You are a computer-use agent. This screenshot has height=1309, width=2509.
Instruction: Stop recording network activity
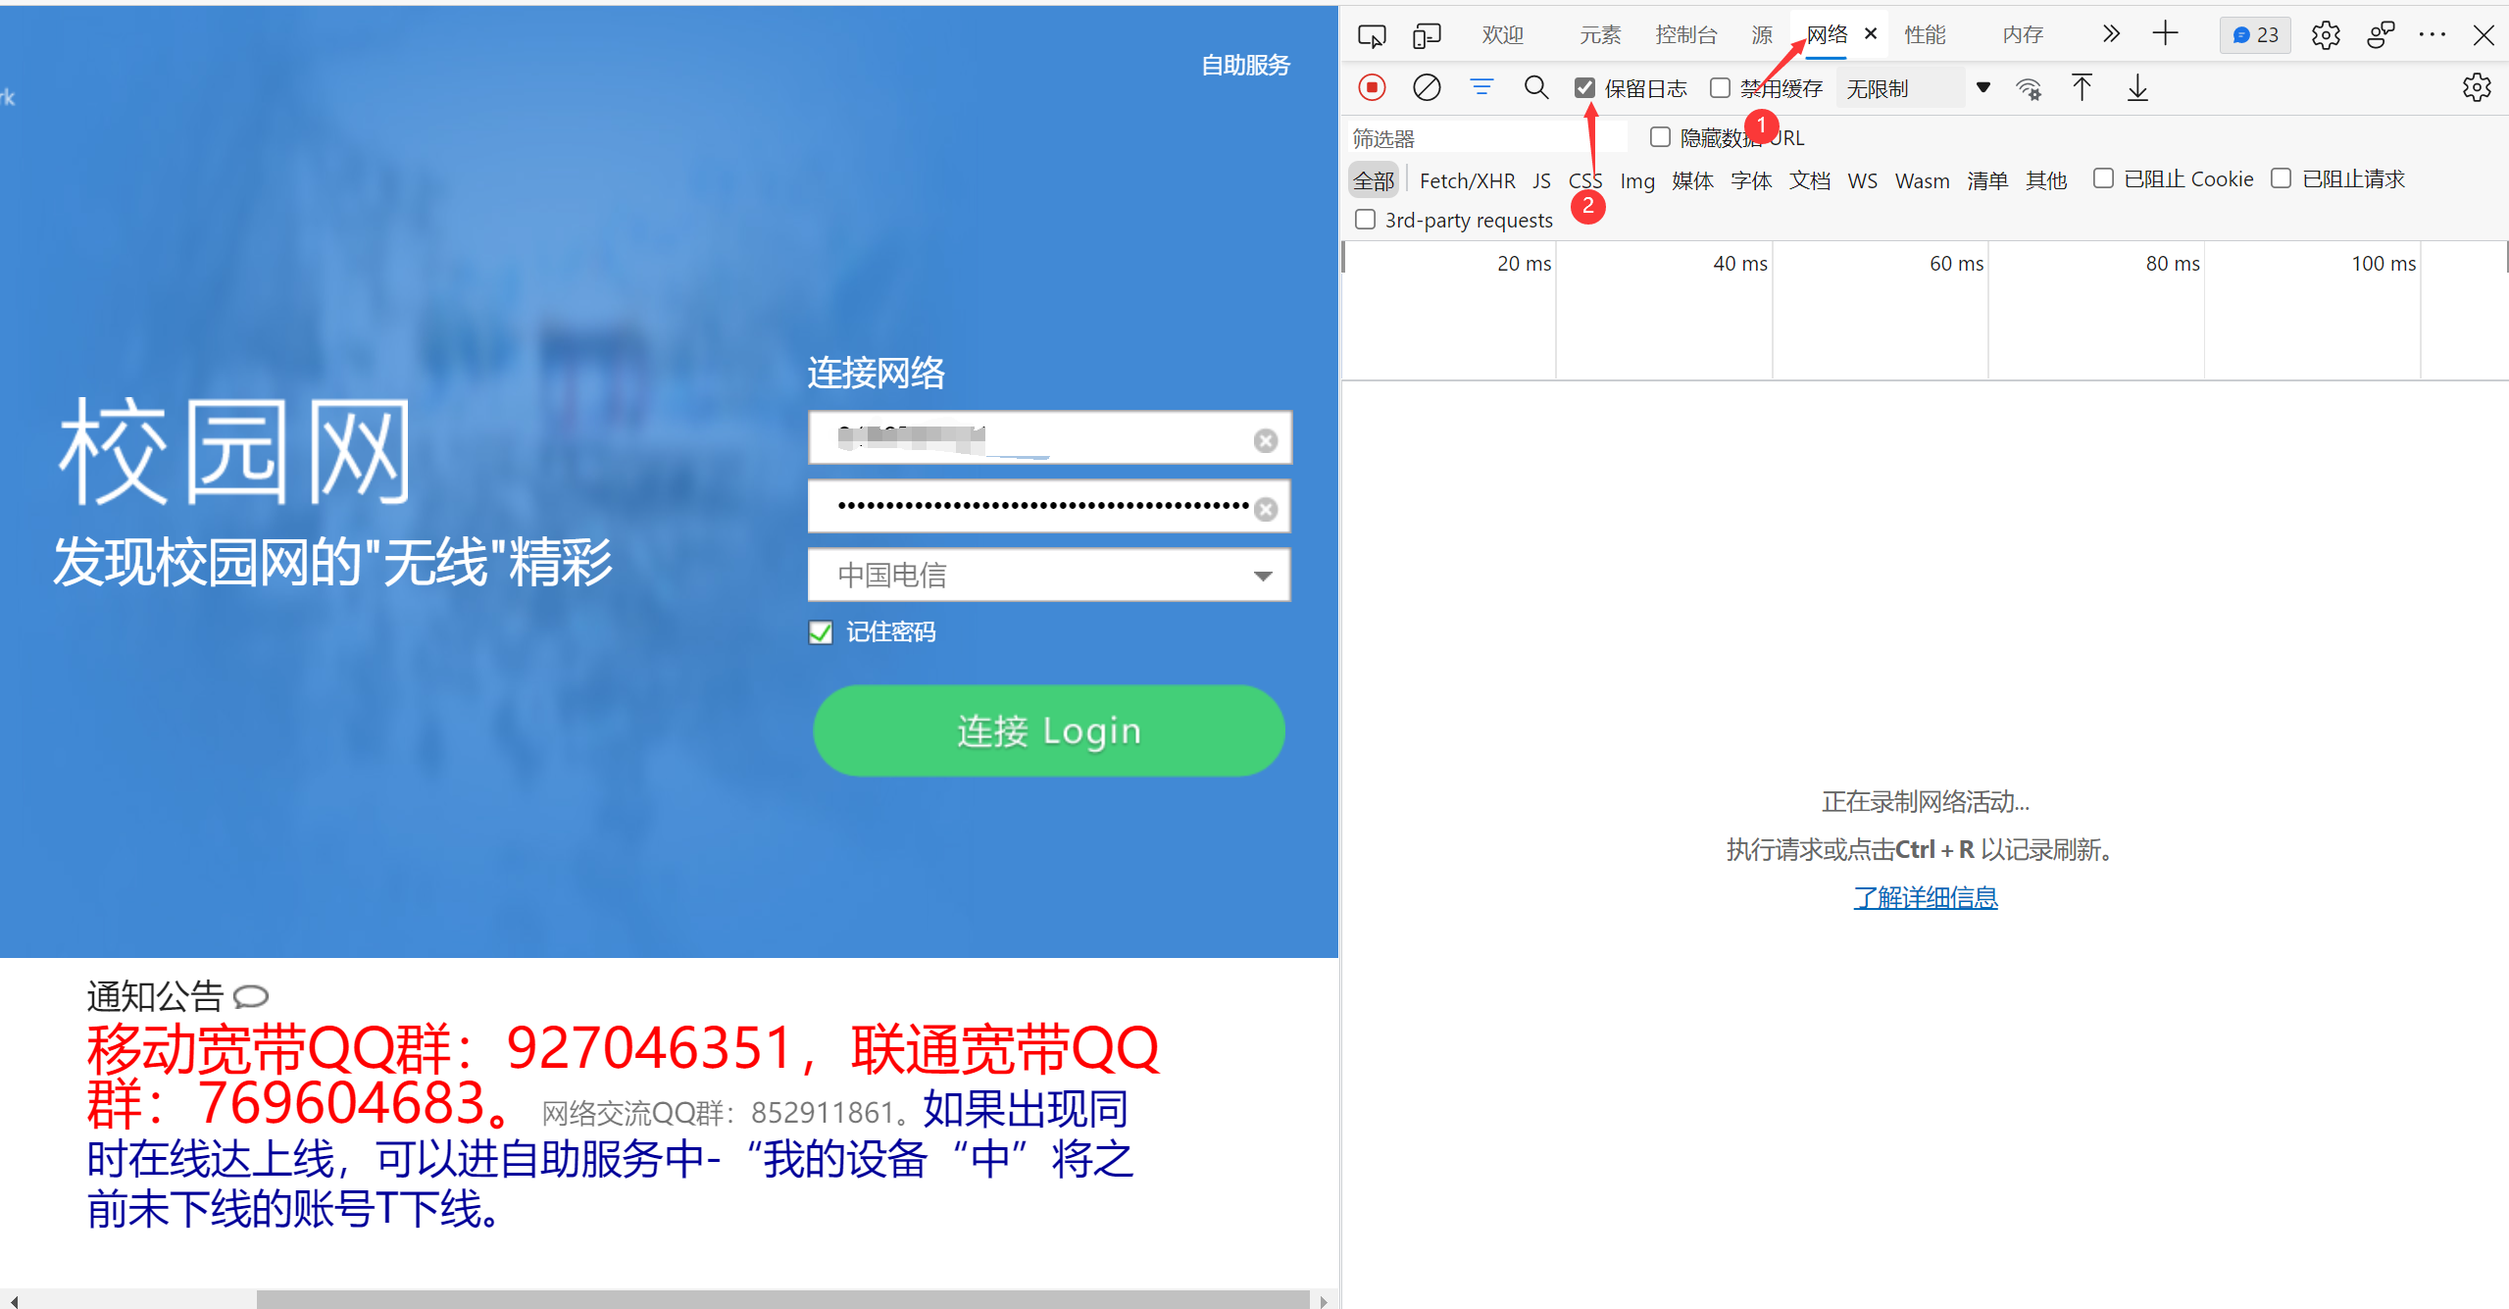(x=1372, y=87)
